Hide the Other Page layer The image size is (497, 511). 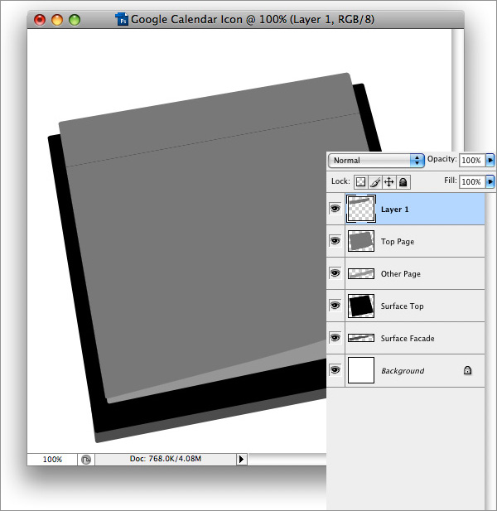[x=335, y=273]
